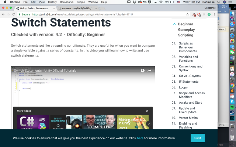The height and width of the screenshot is (147, 236).
Task: Open the Loops lesson
Action: click(183, 87)
